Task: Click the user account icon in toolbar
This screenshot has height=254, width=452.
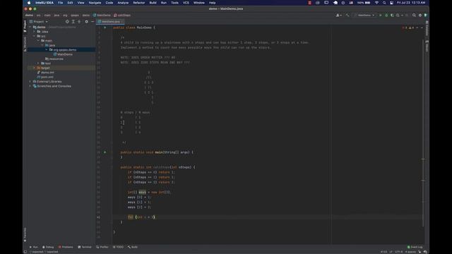Action: coord(339,16)
